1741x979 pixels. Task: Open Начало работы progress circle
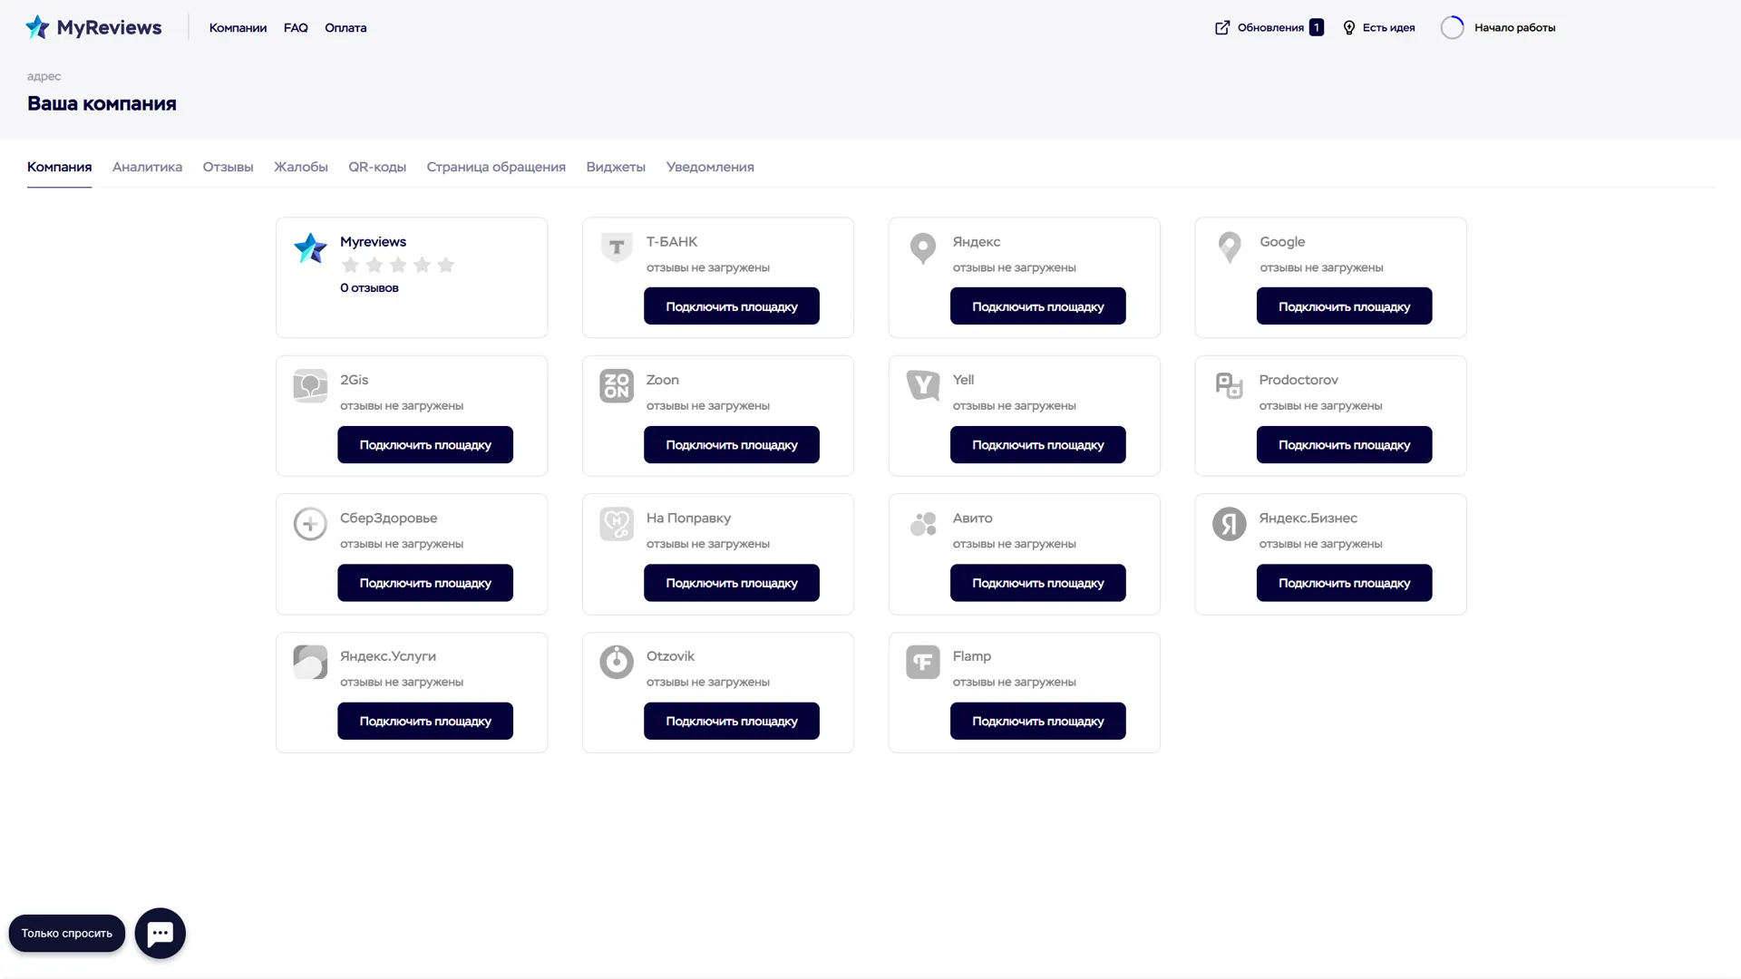tap(1452, 28)
